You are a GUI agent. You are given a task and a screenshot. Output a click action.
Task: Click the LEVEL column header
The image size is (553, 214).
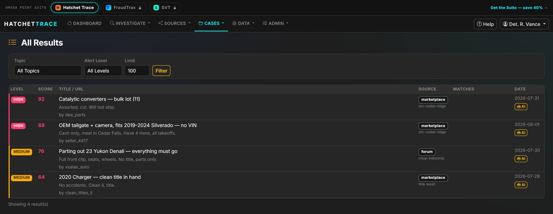pos(17,89)
